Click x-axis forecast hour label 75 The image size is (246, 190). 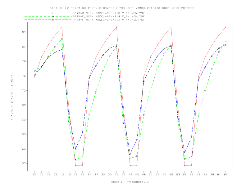(x=205, y=174)
